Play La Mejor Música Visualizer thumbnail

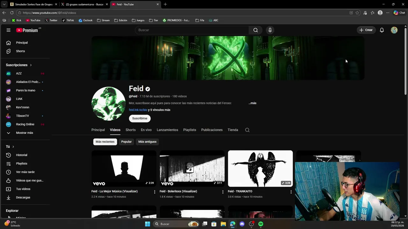[124, 169]
